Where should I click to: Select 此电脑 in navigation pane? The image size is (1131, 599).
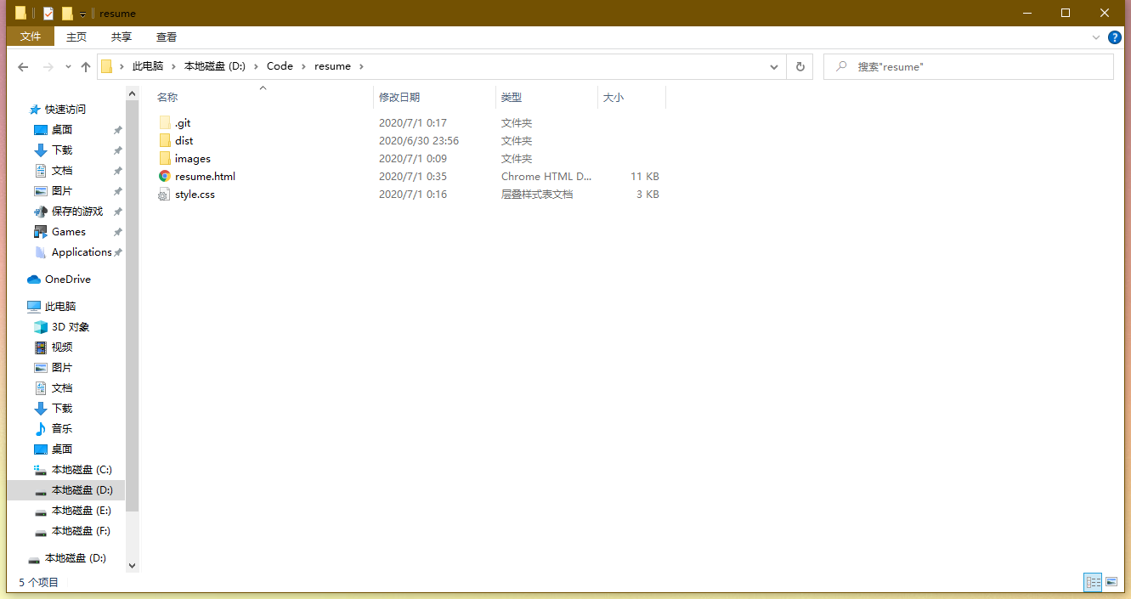pos(59,307)
